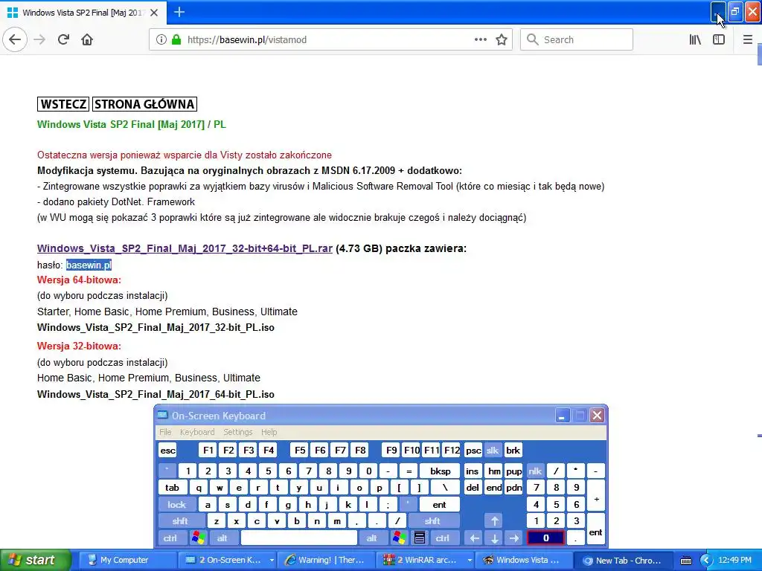The width and height of the screenshot is (762, 571).
Task: Click the left arrow key on the keyboard
Action: pos(474,538)
